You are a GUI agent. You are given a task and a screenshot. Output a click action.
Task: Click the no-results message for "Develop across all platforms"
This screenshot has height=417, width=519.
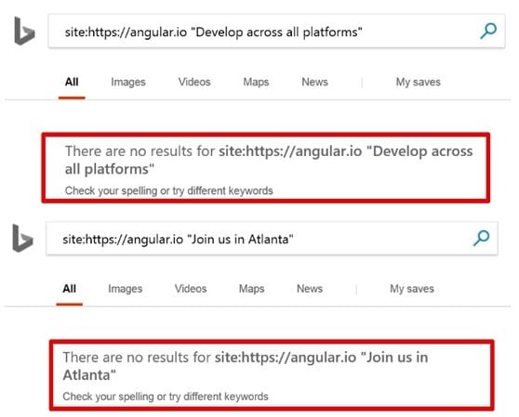coord(269,160)
